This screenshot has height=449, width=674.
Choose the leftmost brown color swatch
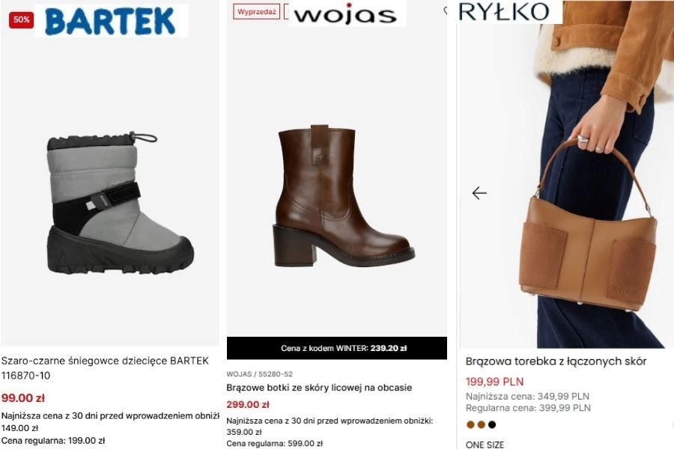[471, 424]
